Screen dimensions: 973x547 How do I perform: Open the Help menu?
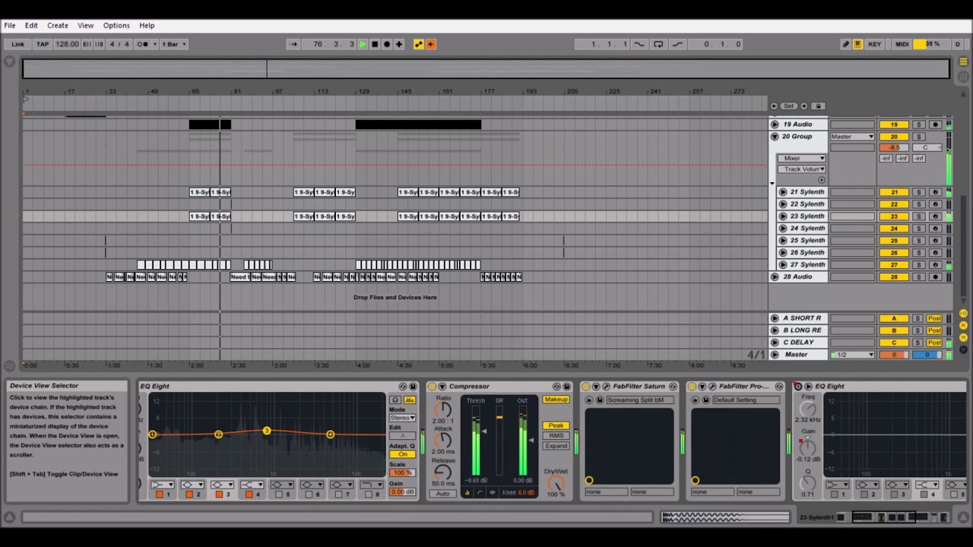pos(147,25)
